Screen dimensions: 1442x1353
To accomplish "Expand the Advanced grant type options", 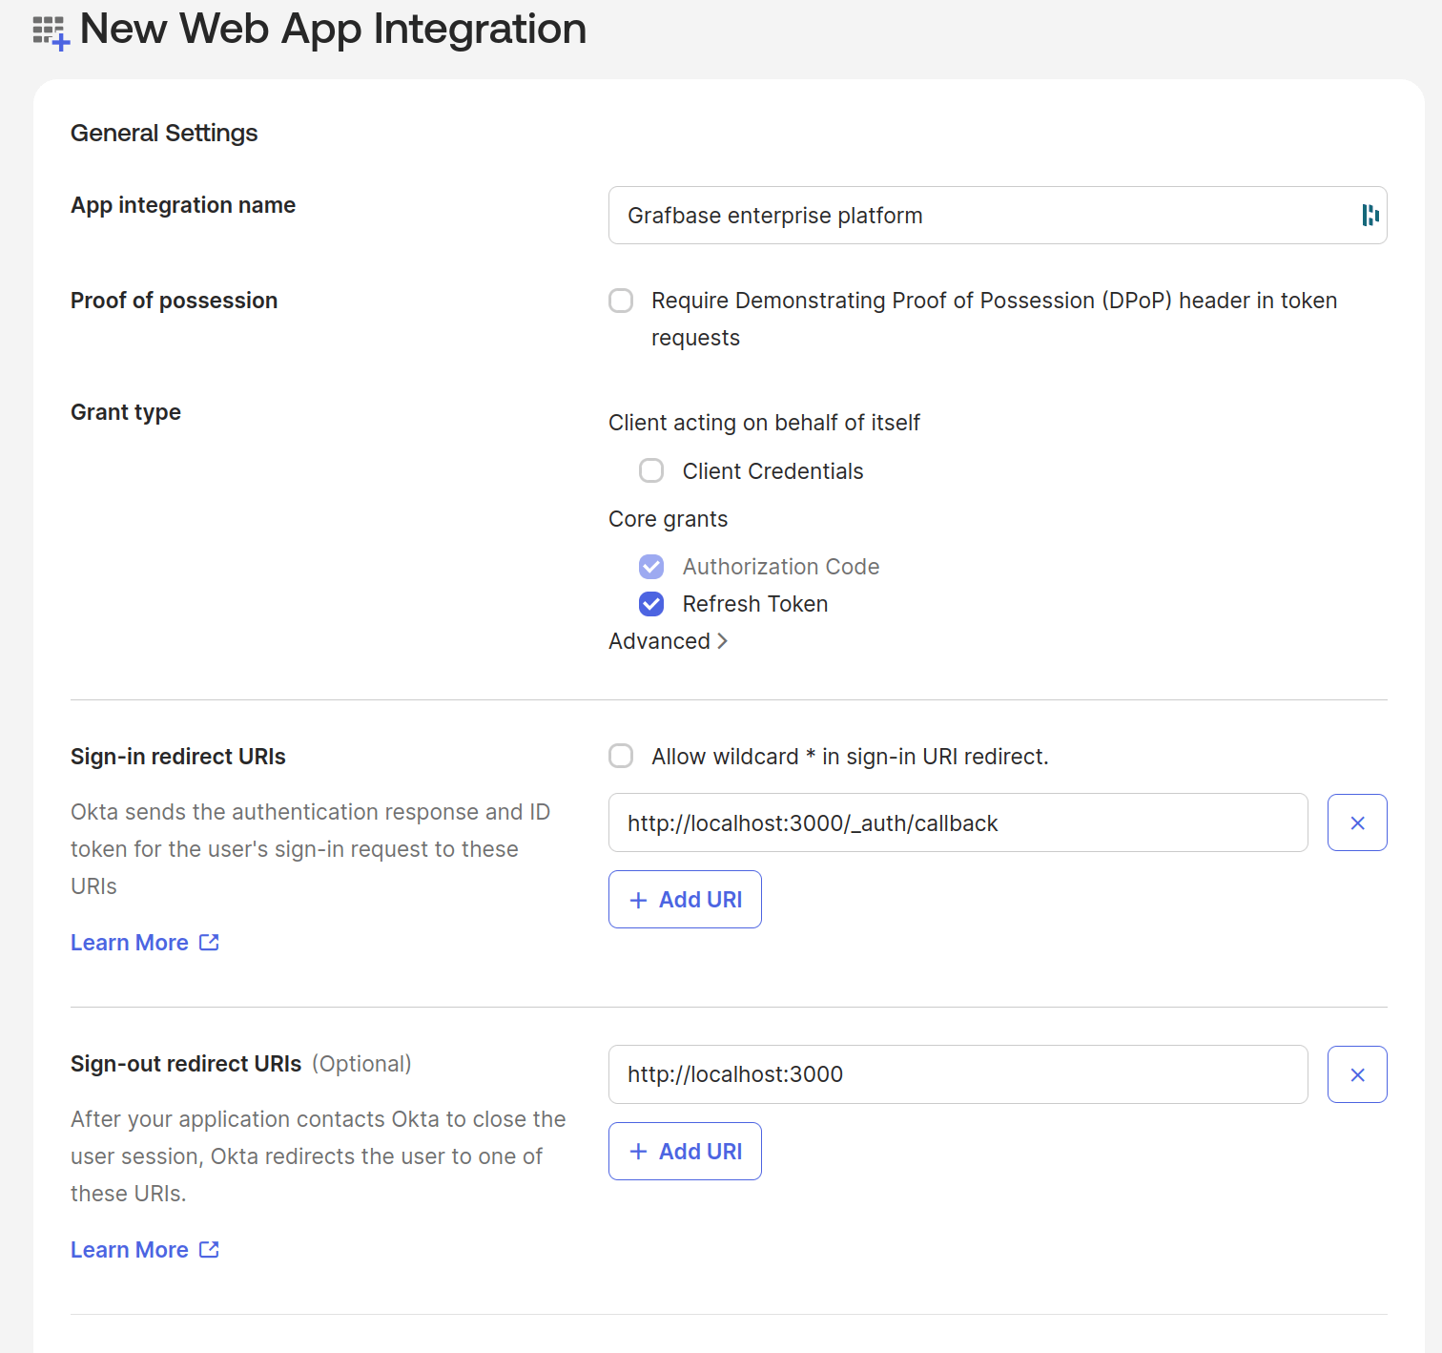I will [x=667, y=640].
